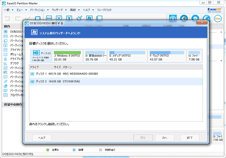Open the globe icon in top-right toolbar
The image size is (226, 158).
pos(206,18)
